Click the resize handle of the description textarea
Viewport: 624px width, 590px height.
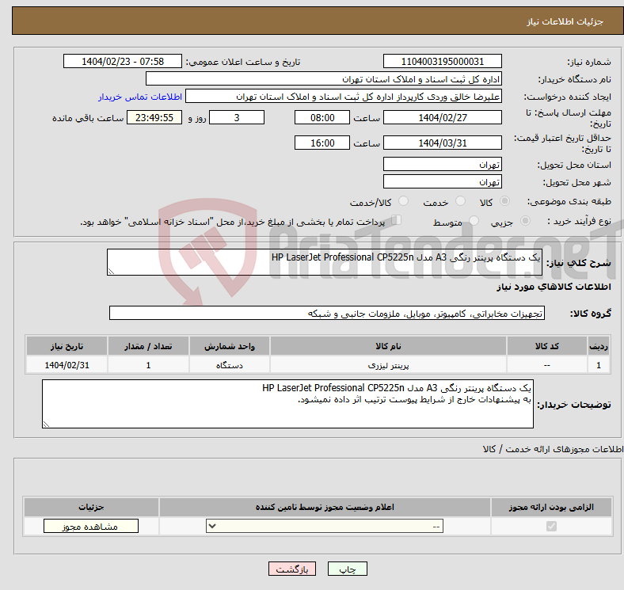[111, 272]
